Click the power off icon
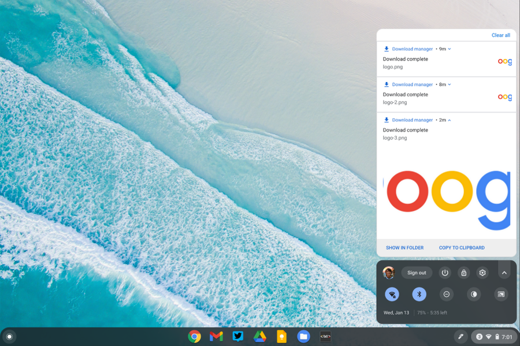 coord(445,273)
